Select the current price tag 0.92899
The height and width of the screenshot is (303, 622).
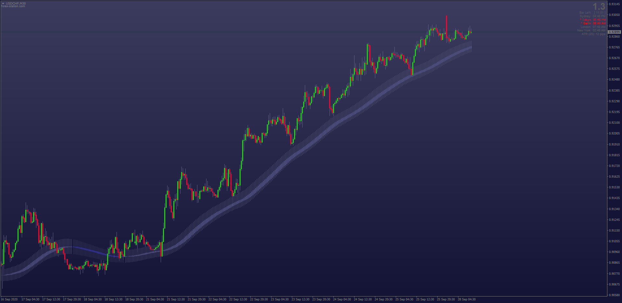[614, 32]
